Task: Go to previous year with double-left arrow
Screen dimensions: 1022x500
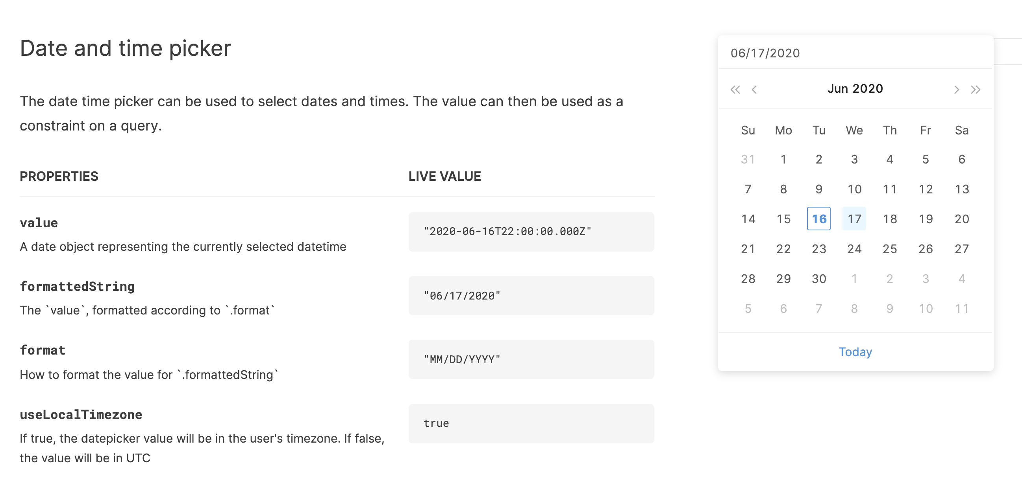Action: click(x=735, y=90)
